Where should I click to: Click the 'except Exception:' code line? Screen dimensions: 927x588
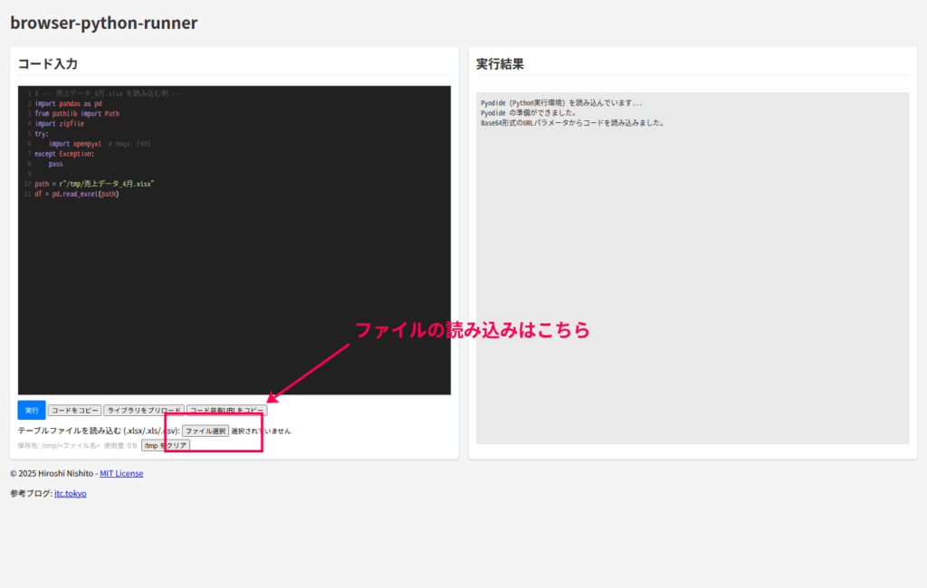point(64,154)
